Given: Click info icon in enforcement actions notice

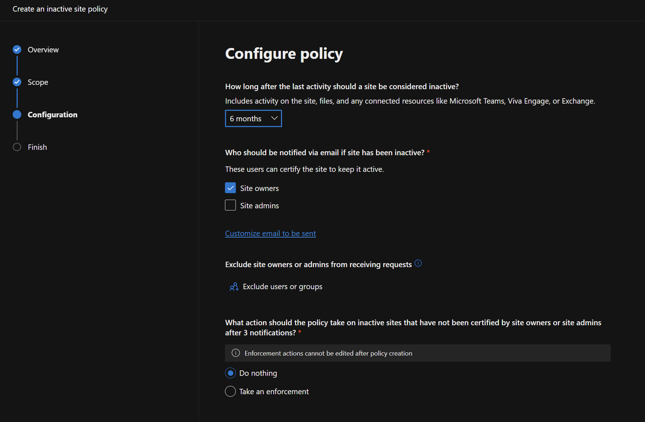Looking at the screenshot, I should (x=236, y=353).
